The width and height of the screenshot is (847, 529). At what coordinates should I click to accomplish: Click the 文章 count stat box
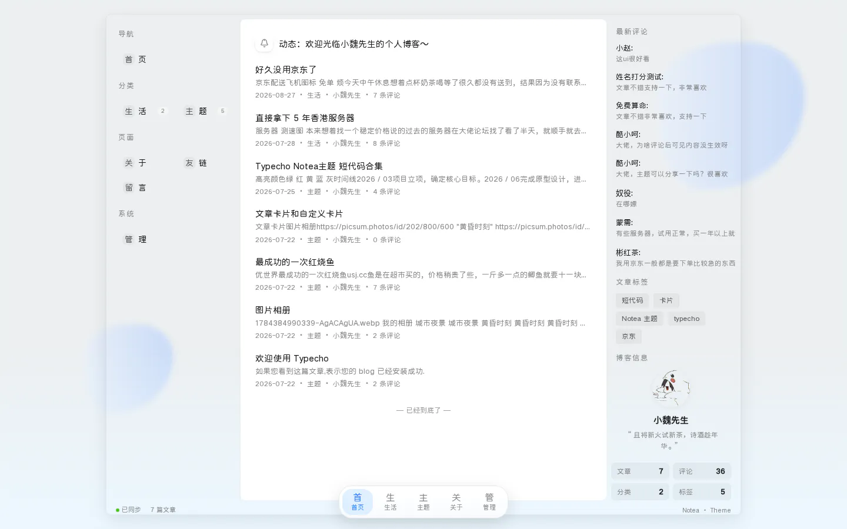coord(640,471)
